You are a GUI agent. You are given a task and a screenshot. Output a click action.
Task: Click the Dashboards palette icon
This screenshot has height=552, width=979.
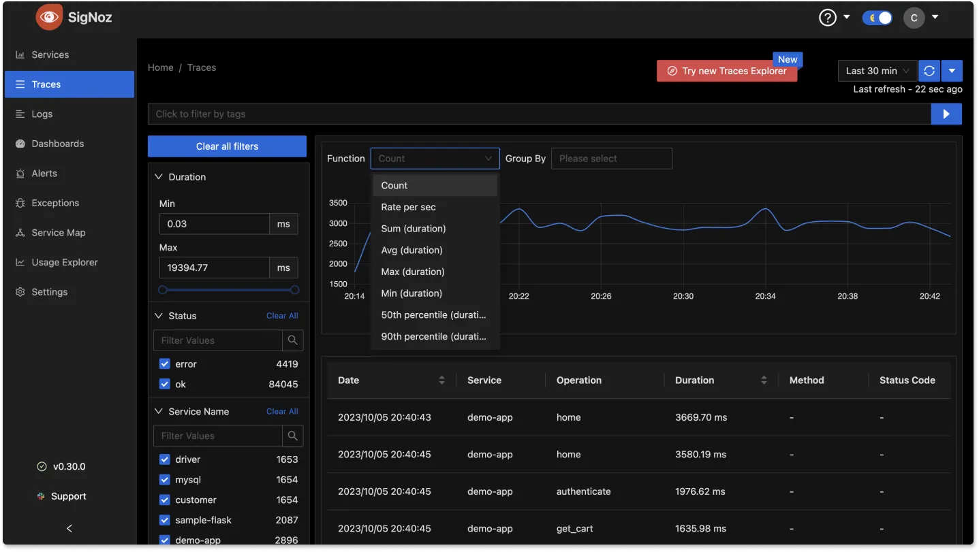pos(20,144)
